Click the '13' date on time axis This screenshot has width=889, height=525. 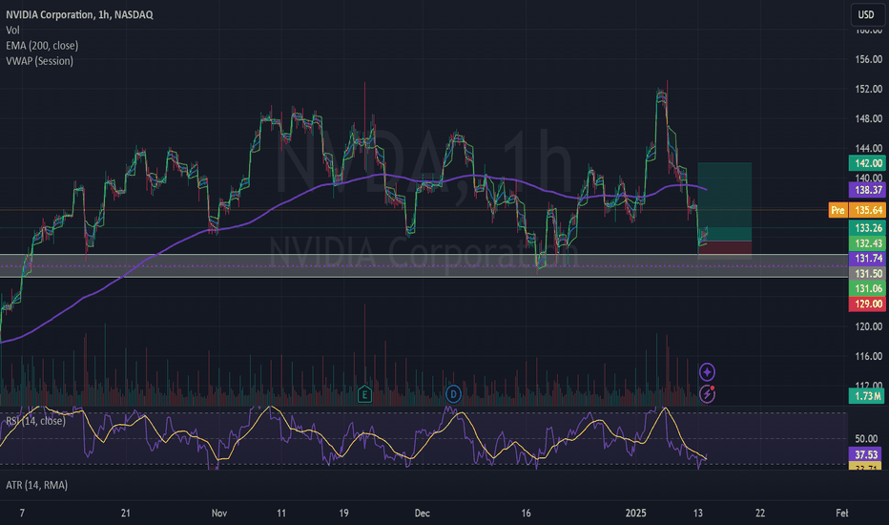(698, 514)
